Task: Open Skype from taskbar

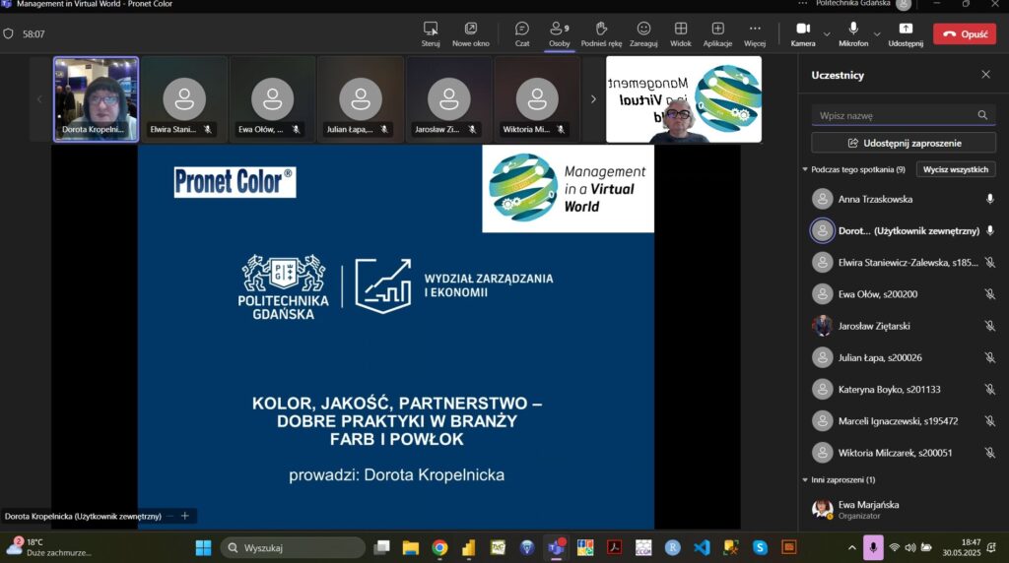Action: pos(760,547)
